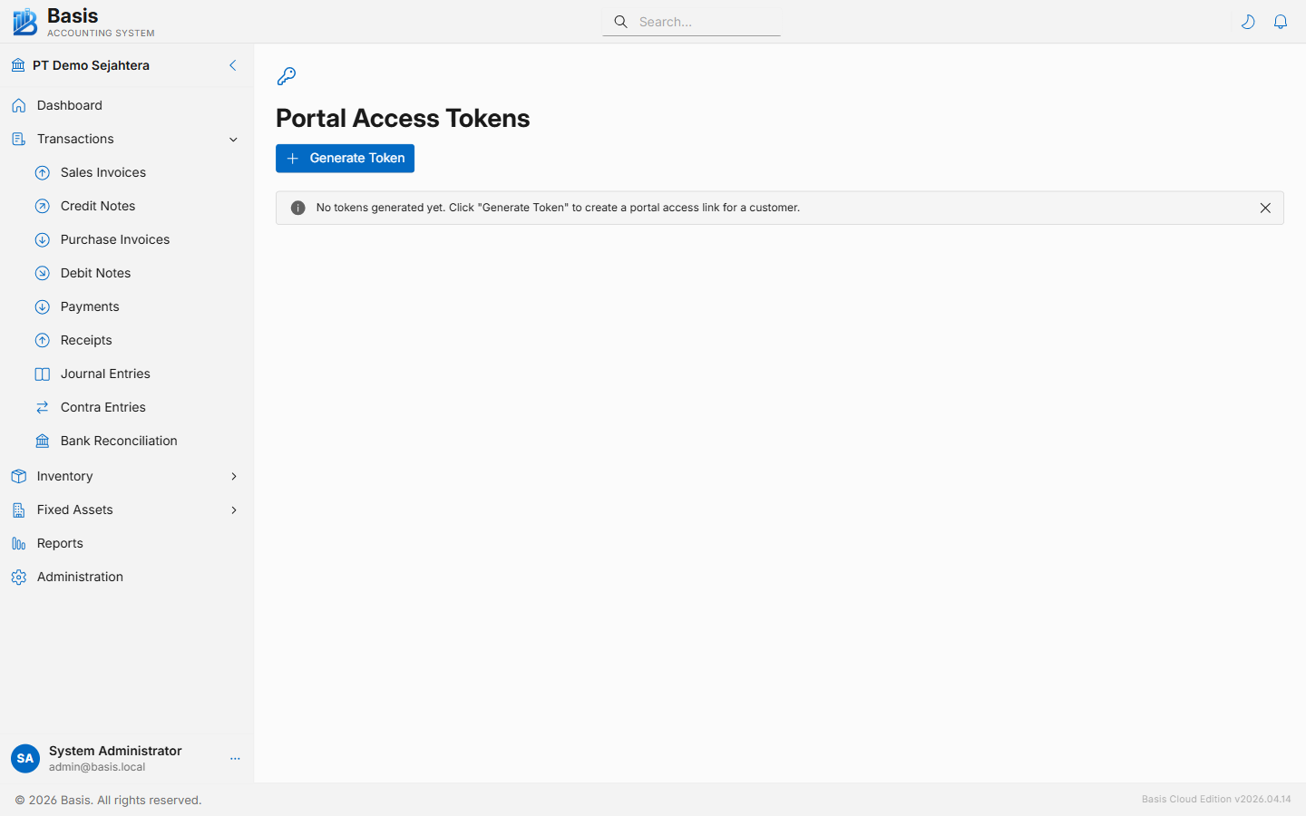1306x816 pixels.
Task: Collapse the sidebar using the left chevron
Action: pos(232,65)
